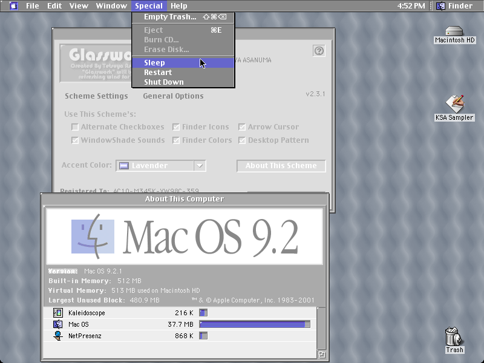484x363 pixels.
Task: Click the NetPresenz memory usage bar
Action: coord(203,336)
